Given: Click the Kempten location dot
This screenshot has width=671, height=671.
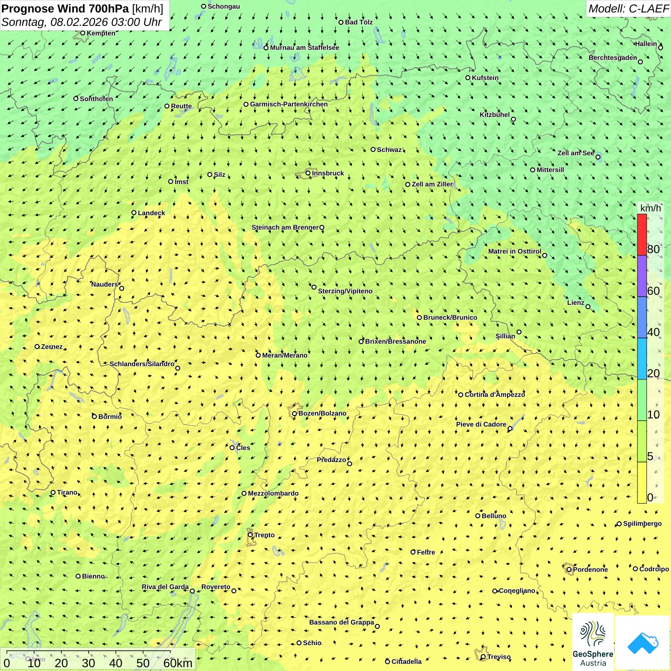Looking at the screenshot, I should (x=82, y=33).
